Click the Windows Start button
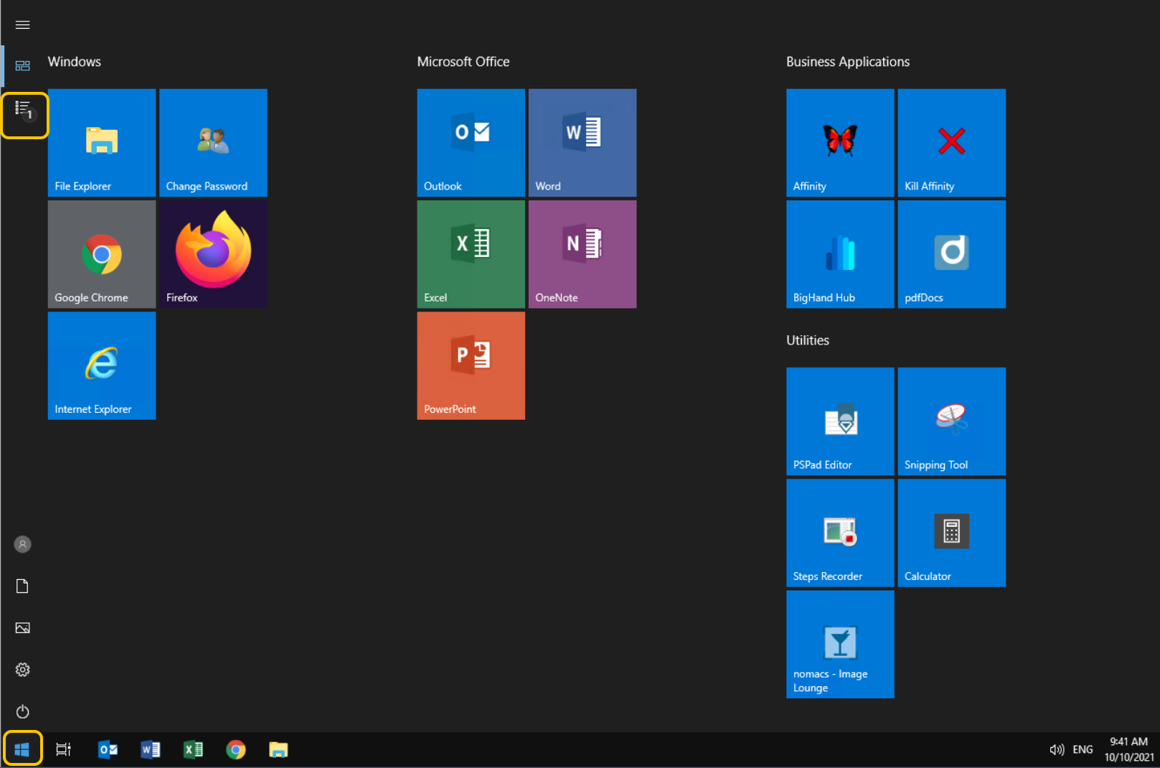The height and width of the screenshot is (768, 1160). pos(22,749)
